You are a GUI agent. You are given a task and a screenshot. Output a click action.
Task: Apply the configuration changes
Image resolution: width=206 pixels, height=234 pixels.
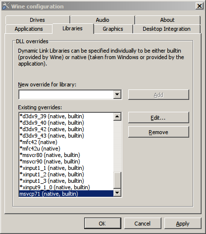click(183, 224)
